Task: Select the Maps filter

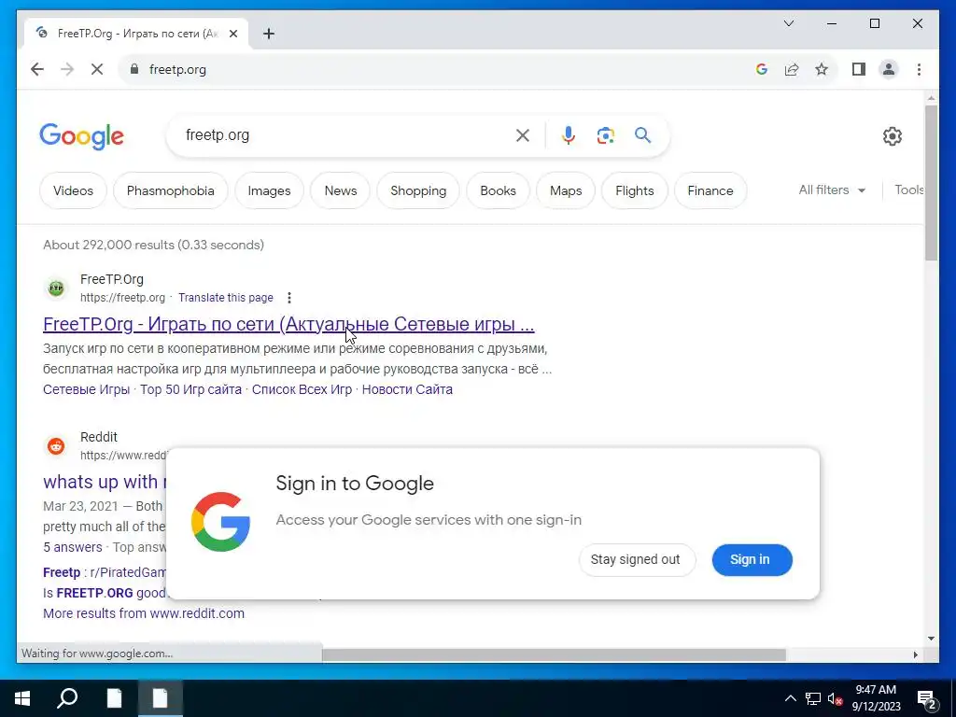Action: coord(566,190)
